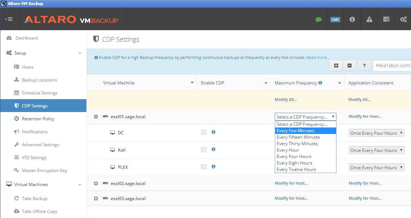Select Every Twelve Hours option
Viewport: 411px width, 218px height.
[x=305, y=170]
